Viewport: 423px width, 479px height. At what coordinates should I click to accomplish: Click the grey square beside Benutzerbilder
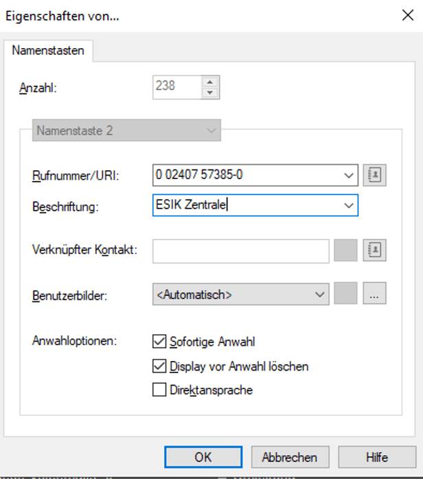[x=345, y=294]
